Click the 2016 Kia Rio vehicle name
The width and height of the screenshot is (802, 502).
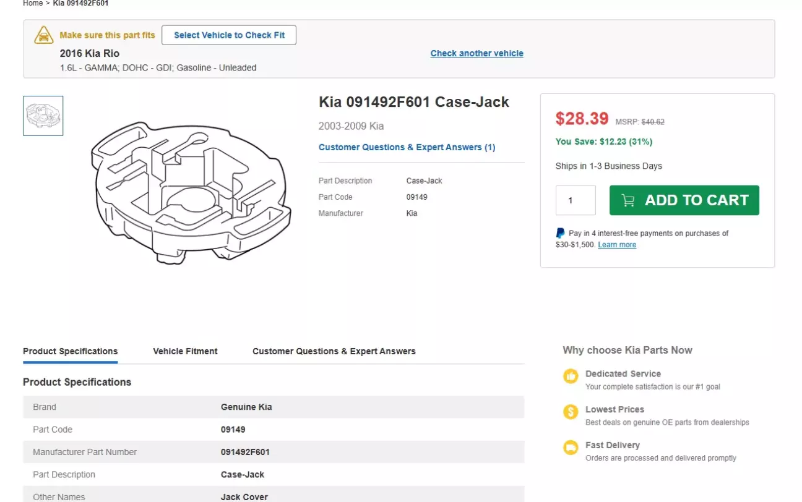click(x=90, y=53)
